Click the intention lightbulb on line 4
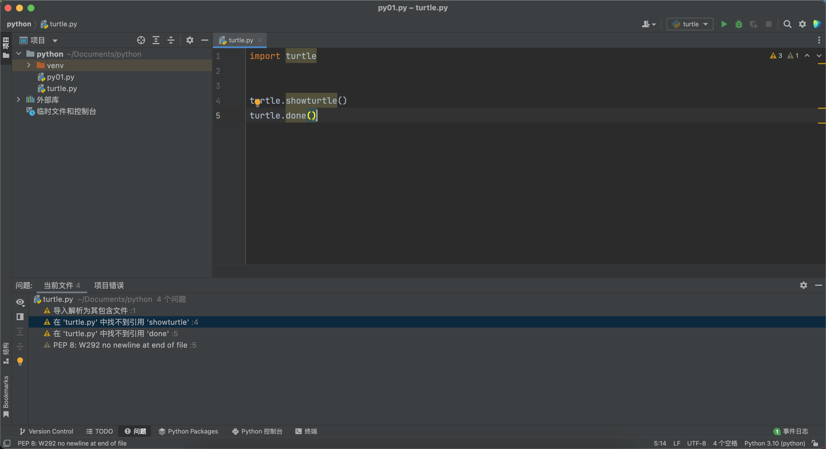The width and height of the screenshot is (826, 449). click(257, 103)
